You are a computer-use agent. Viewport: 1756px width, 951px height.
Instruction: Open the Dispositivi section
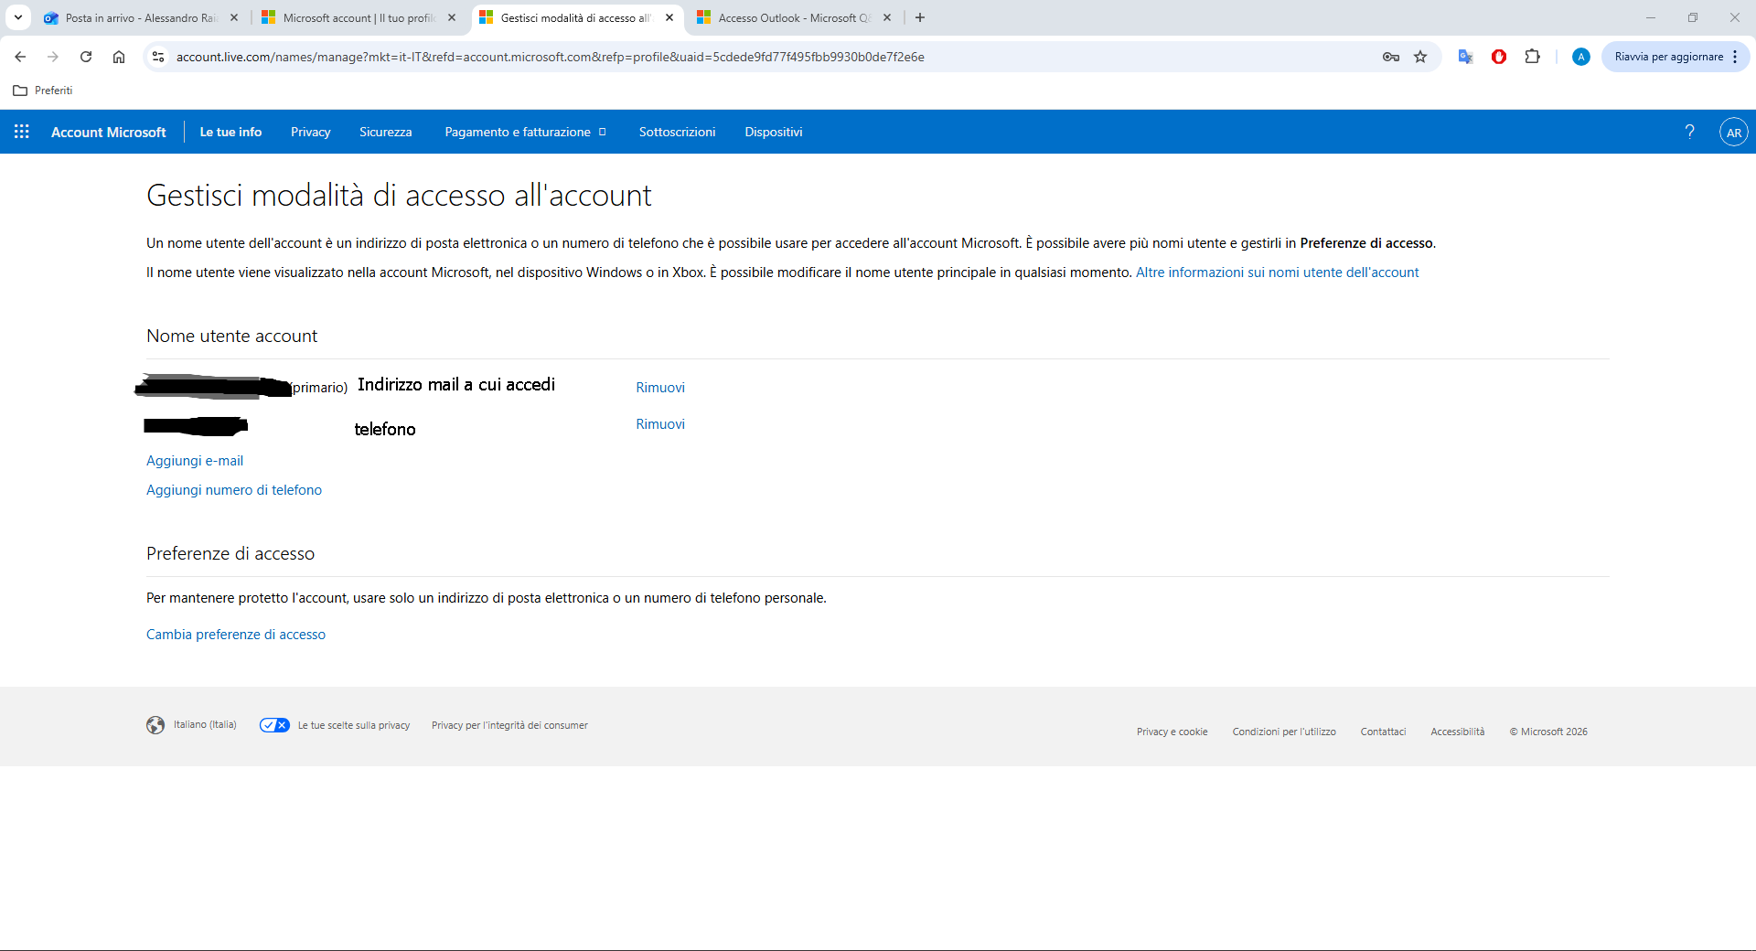click(x=774, y=132)
